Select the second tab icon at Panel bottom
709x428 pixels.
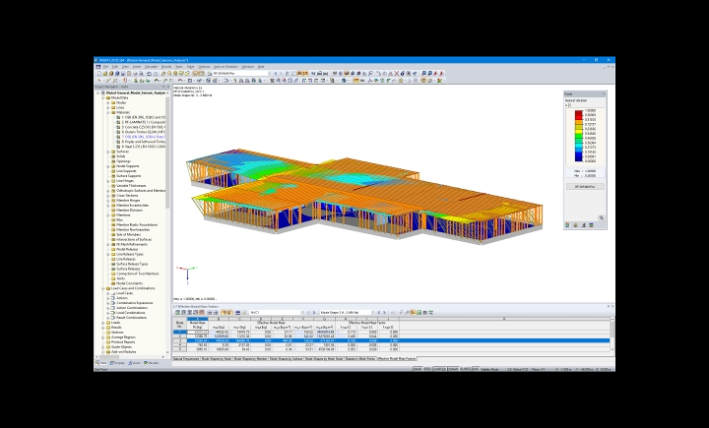[x=576, y=225]
